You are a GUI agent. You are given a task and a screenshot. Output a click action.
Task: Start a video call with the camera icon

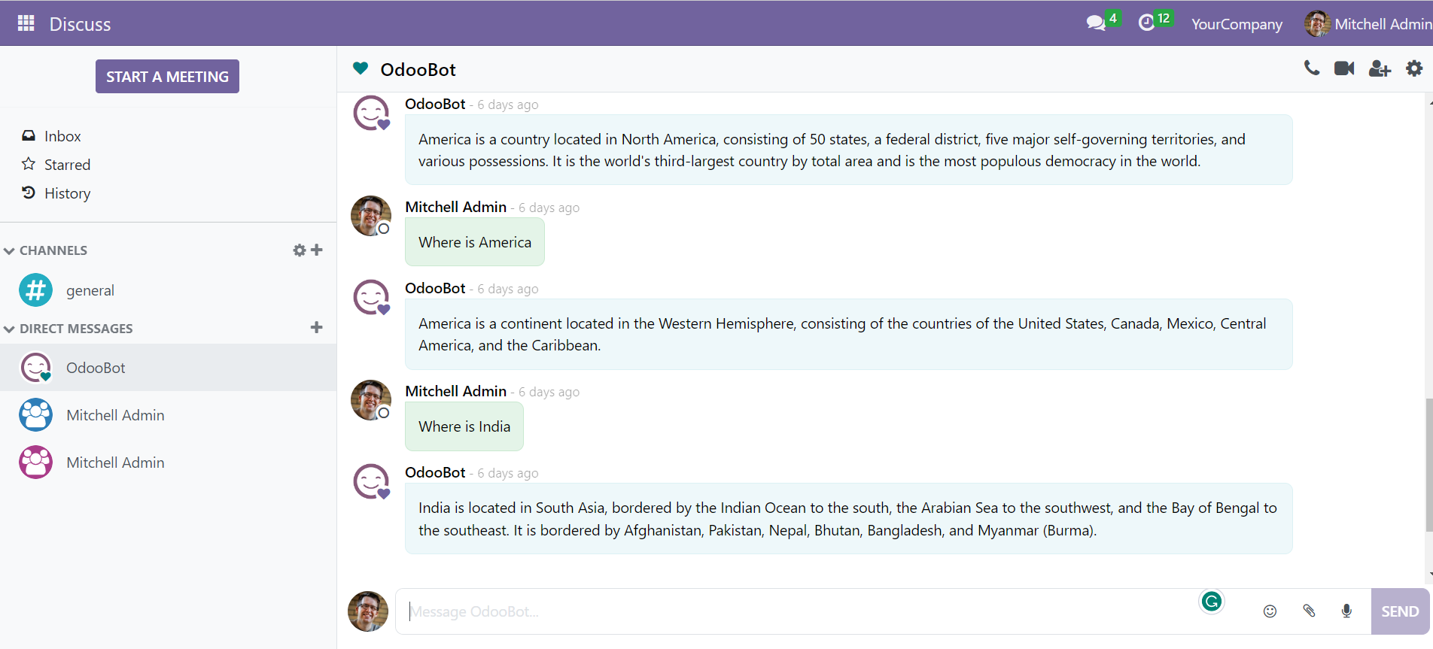tap(1344, 68)
